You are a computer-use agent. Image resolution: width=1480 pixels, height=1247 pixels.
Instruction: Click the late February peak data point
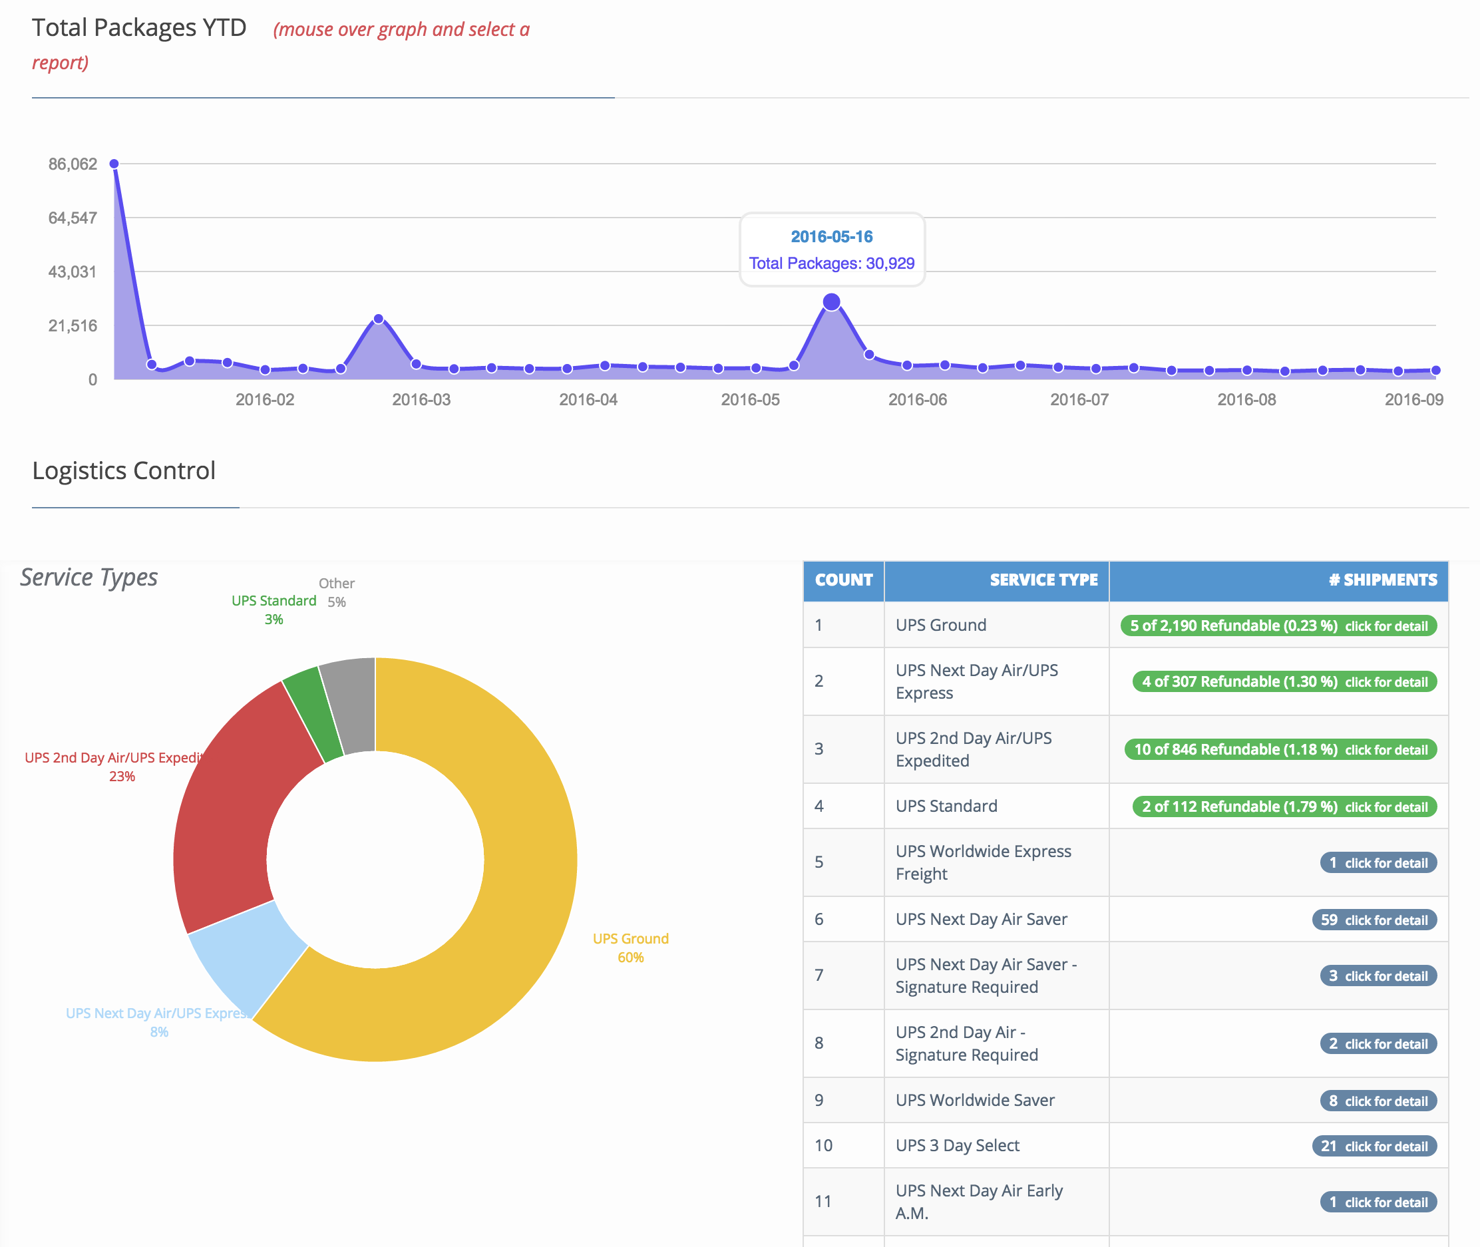coord(379,319)
